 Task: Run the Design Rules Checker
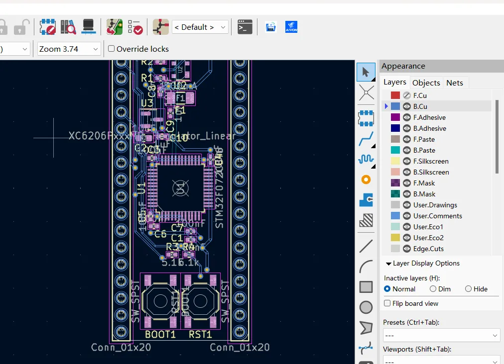click(135, 27)
